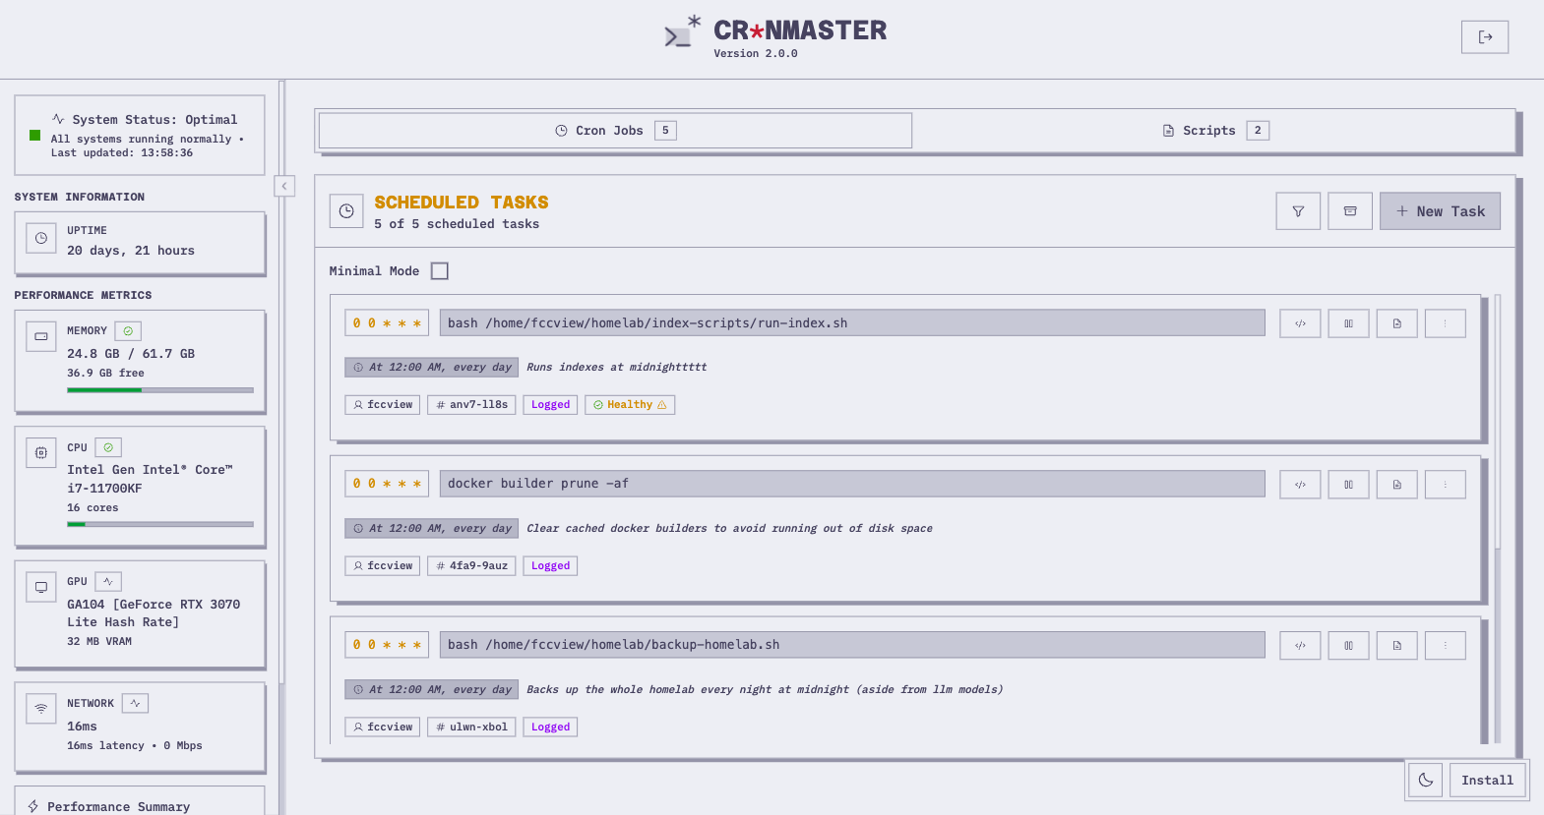This screenshot has height=815, width=1544.
Task: Click the GPU activity pulse icon
Action: (x=108, y=582)
